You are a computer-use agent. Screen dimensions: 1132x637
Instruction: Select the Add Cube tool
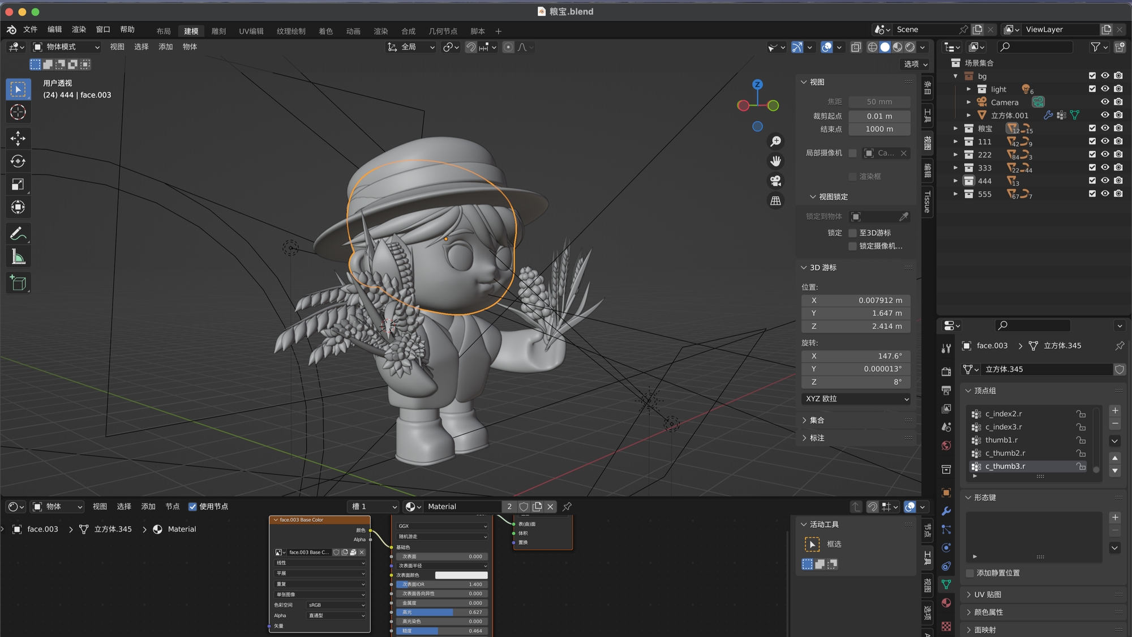tap(18, 283)
